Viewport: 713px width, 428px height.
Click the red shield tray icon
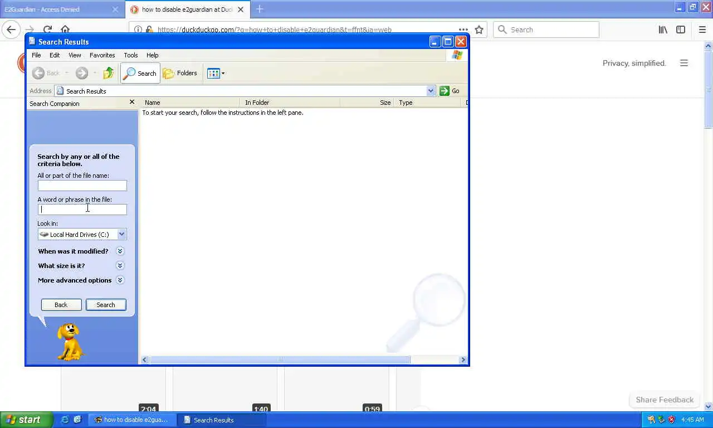tap(672, 420)
